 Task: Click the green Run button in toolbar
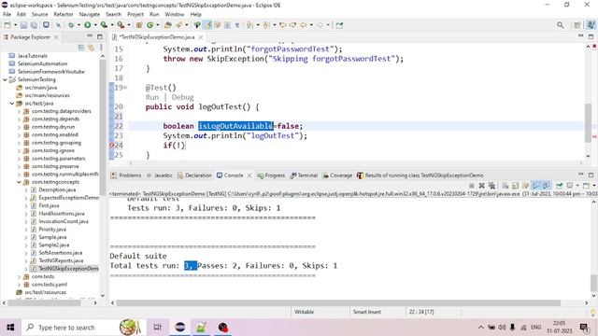[87, 25]
